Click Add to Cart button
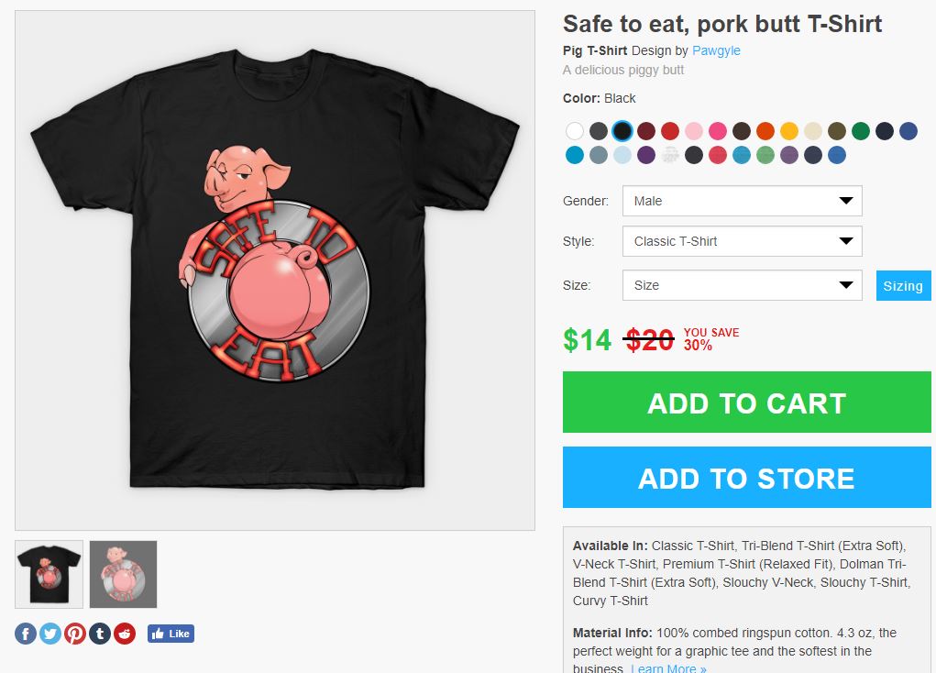 click(x=746, y=403)
